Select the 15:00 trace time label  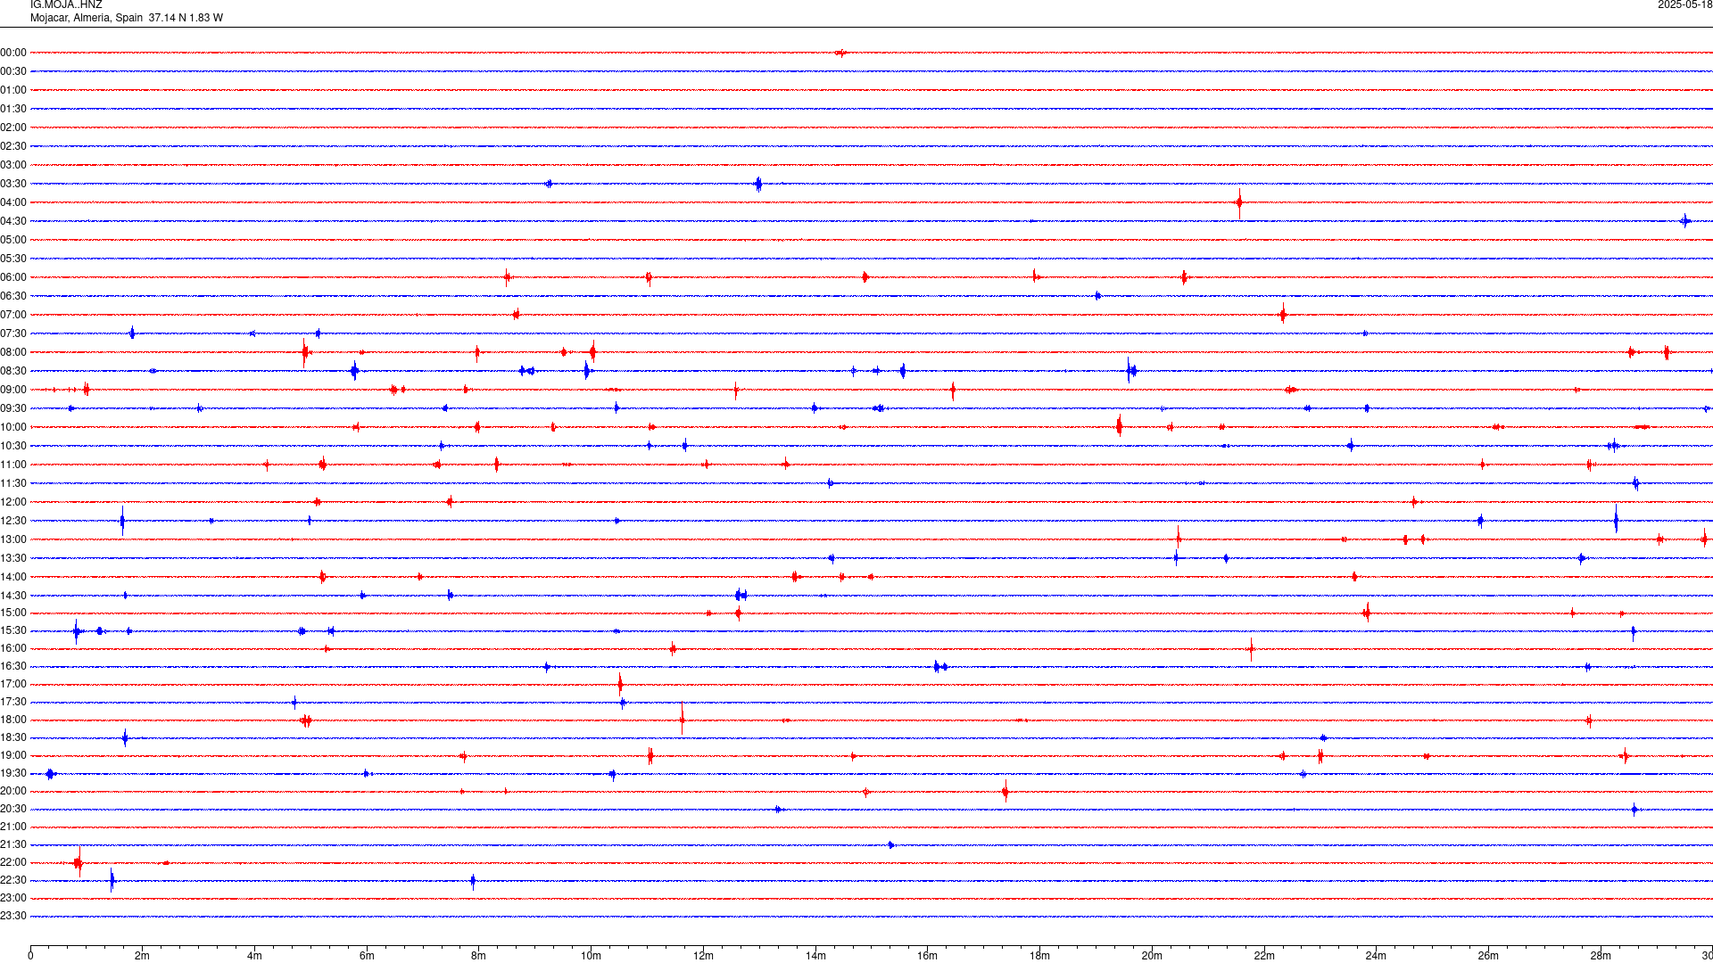[13, 613]
